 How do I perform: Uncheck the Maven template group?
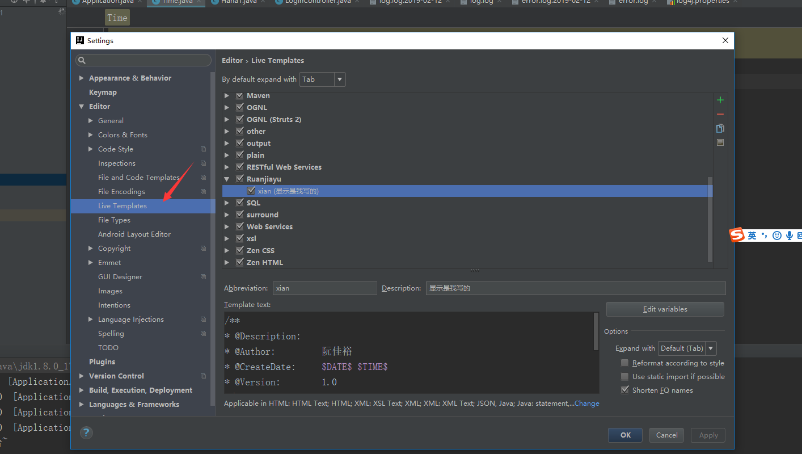coord(239,96)
